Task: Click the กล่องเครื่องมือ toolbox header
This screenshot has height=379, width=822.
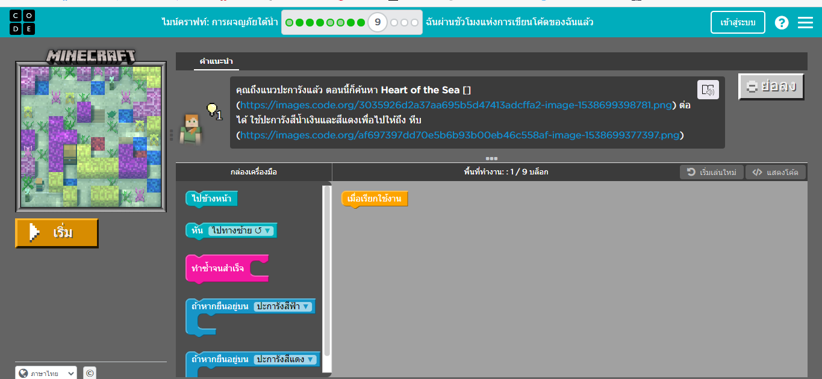Action: (254, 172)
